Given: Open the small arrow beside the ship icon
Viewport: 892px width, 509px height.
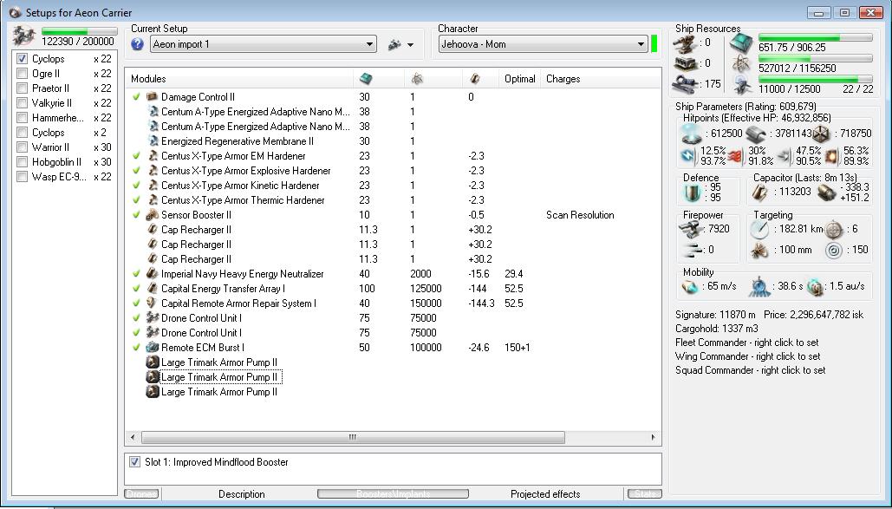Looking at the screenshot, I should (410, 45).
